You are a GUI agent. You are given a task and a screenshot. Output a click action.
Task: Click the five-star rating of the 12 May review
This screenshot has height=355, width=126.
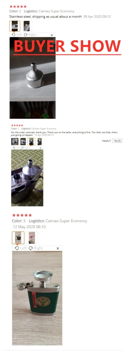22,215
